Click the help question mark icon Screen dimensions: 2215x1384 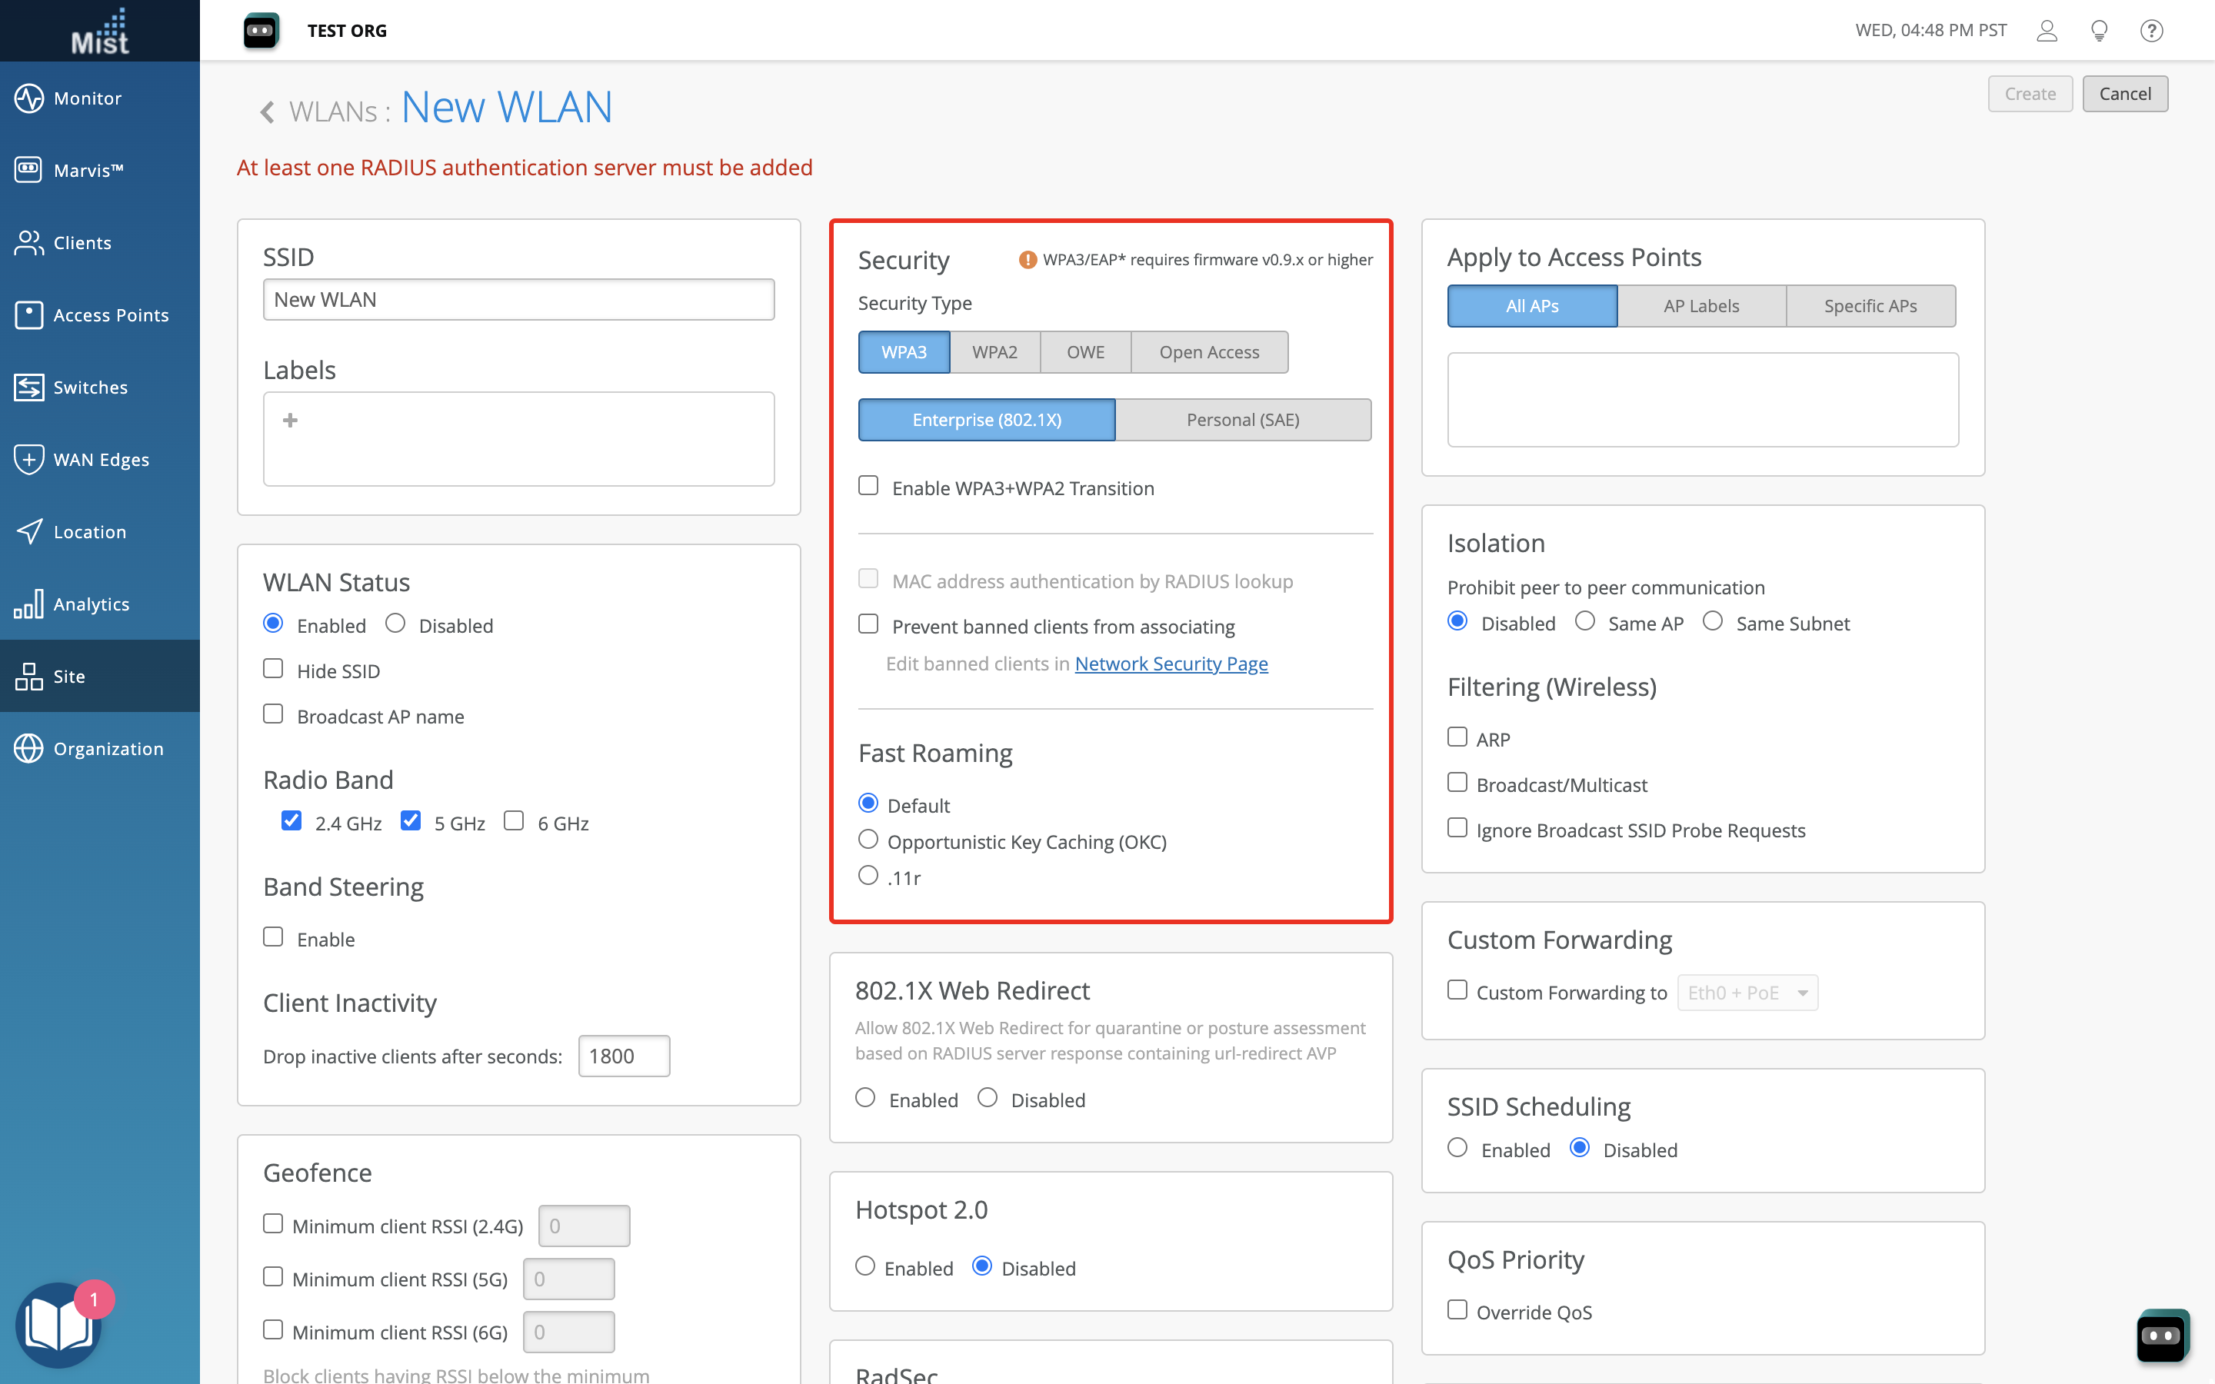(2151, 31)
